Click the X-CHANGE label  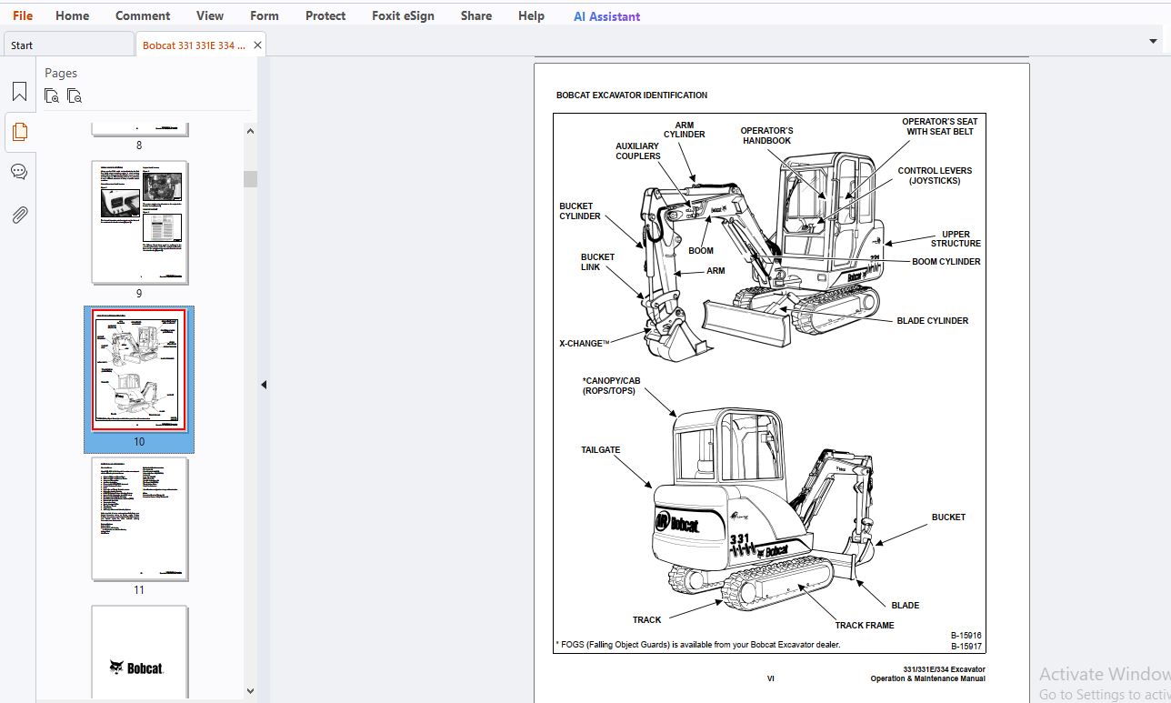click(584, 344)
